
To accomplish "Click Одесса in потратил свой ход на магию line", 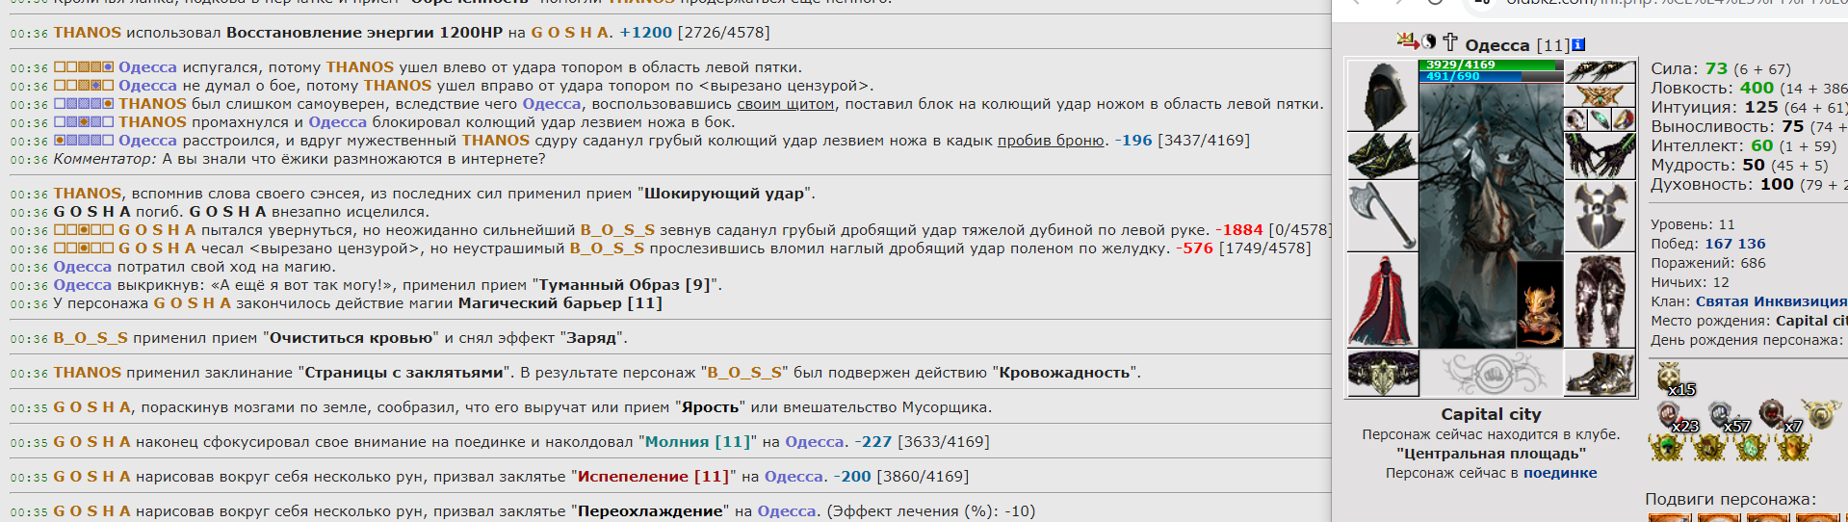I will 83,267.
